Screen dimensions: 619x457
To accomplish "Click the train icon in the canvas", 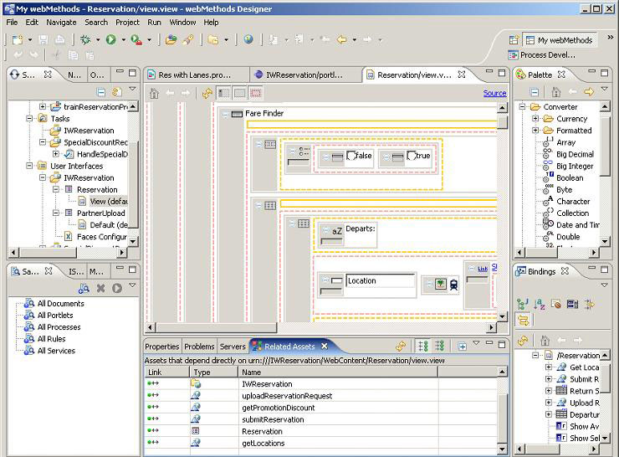I will 453,285.
